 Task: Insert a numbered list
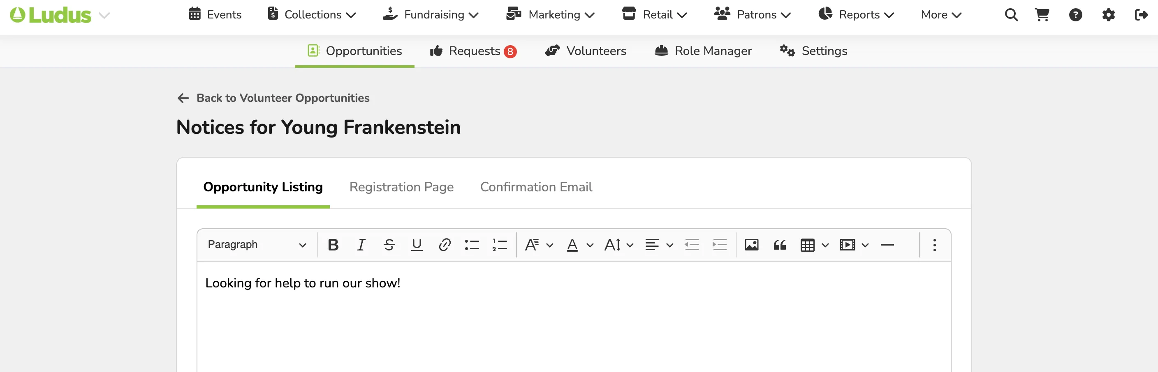click(x=500, y=245)
